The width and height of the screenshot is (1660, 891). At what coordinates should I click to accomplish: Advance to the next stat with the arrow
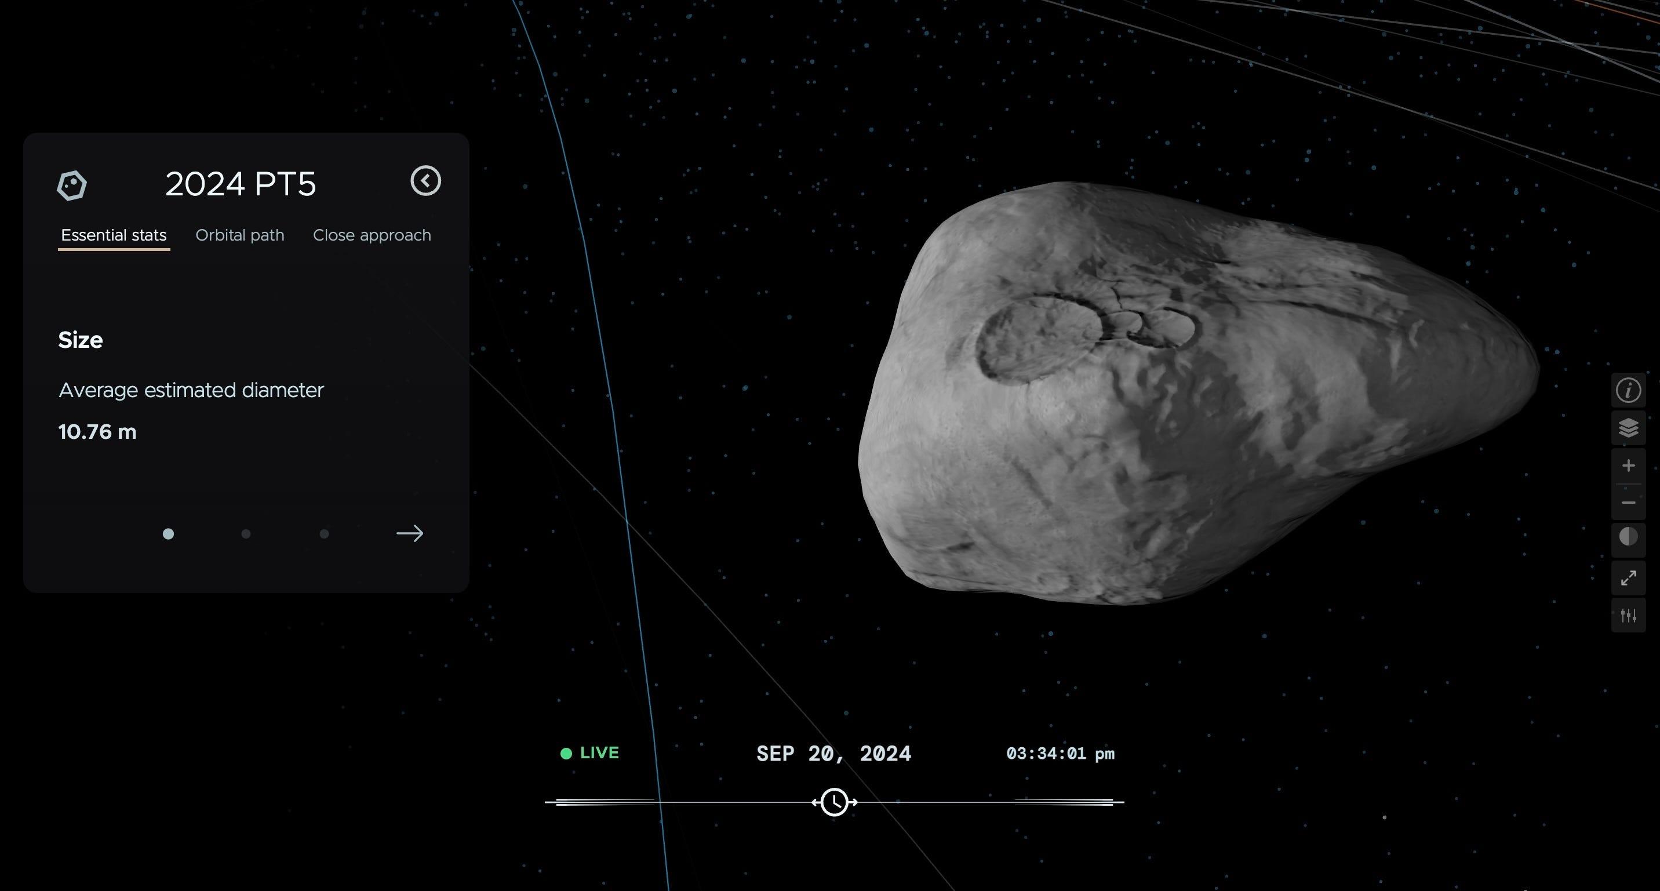pos(410,533)
